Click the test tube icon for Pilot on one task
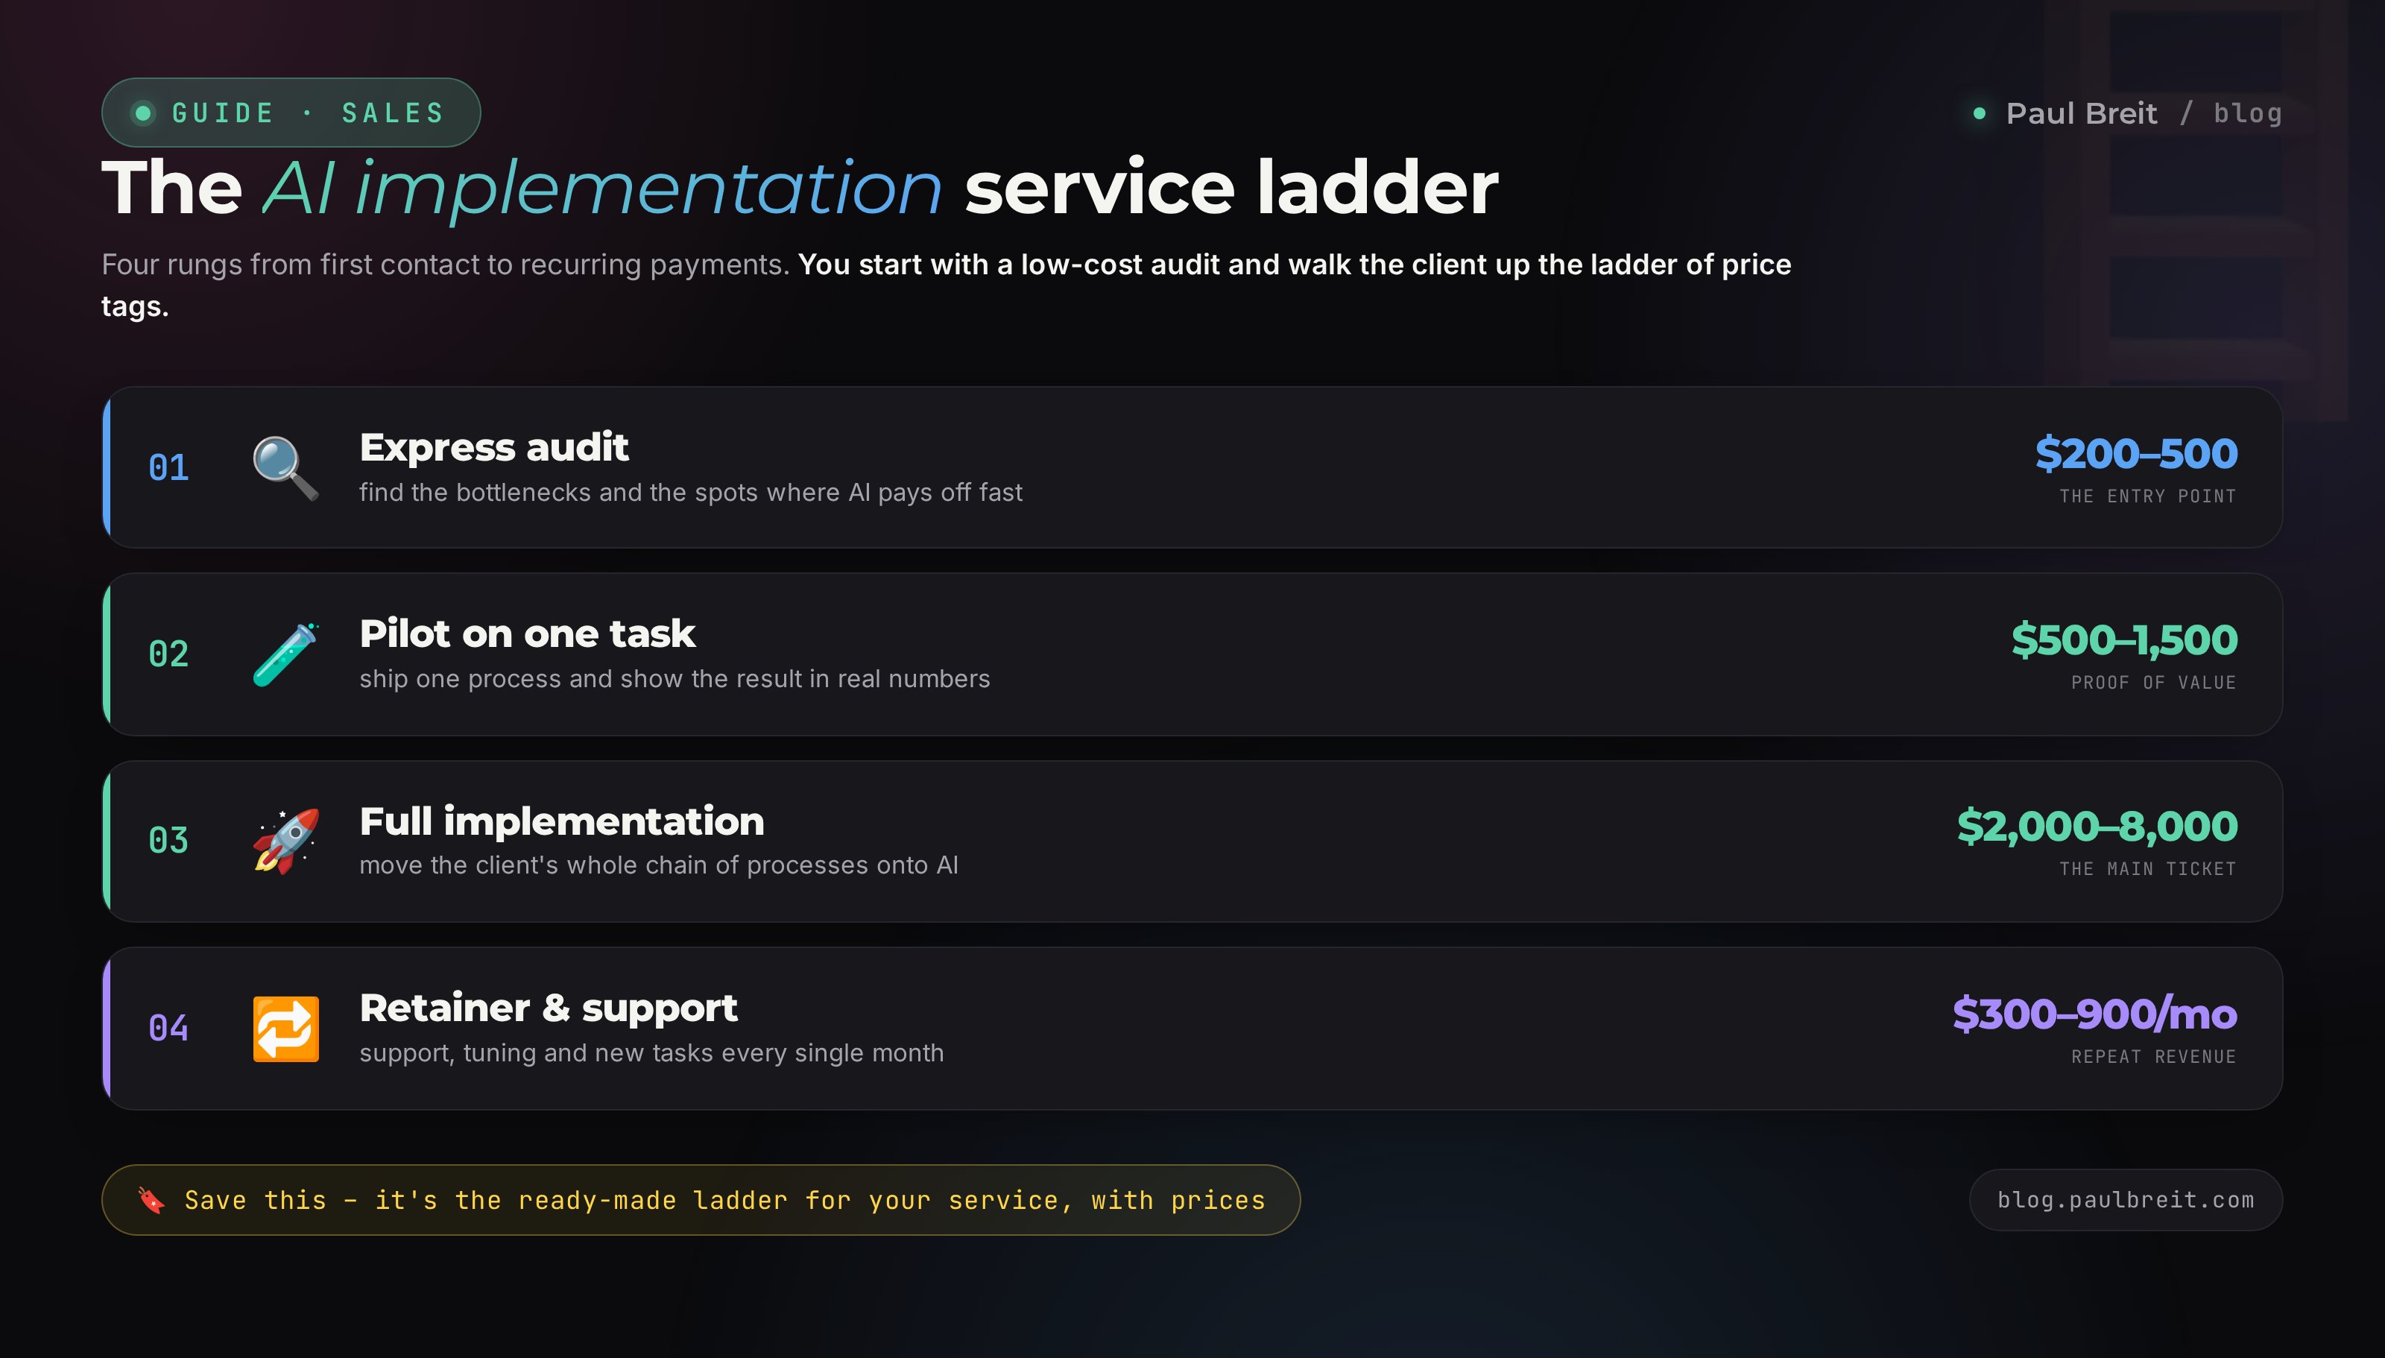This screenshot has width=2385, height=1358. pos(286,654)
